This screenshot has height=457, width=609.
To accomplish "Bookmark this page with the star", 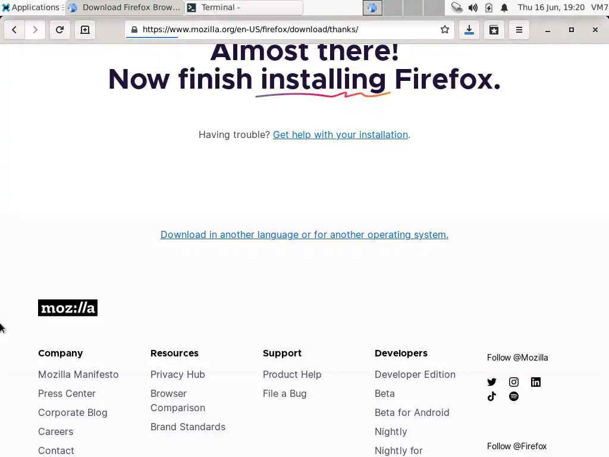I will coord(445,30).
